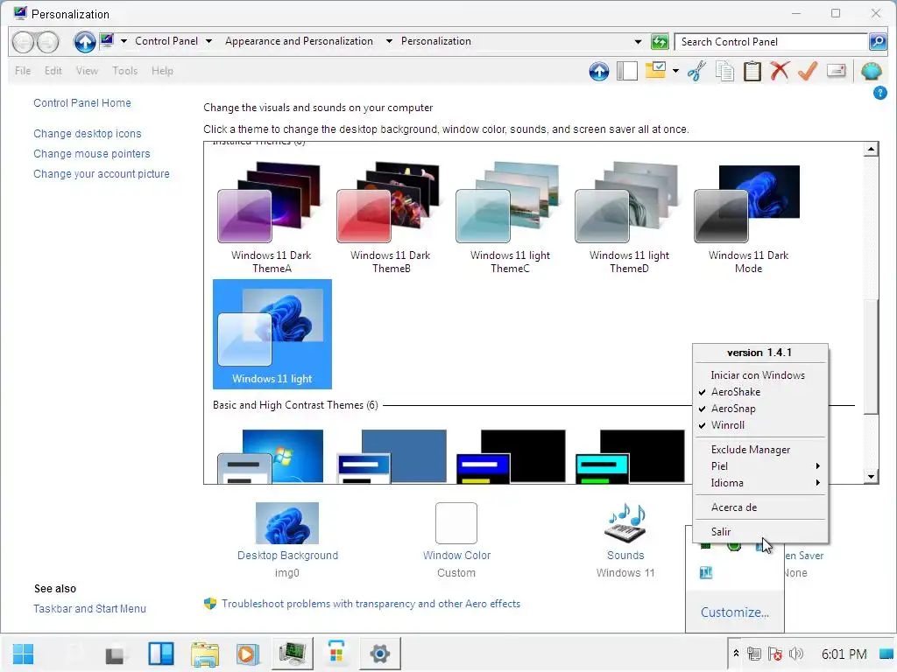Select the Windows 11 light ThemeC thumbnail
This screenshot has width=897, height=672.
(x=510, y=218)
